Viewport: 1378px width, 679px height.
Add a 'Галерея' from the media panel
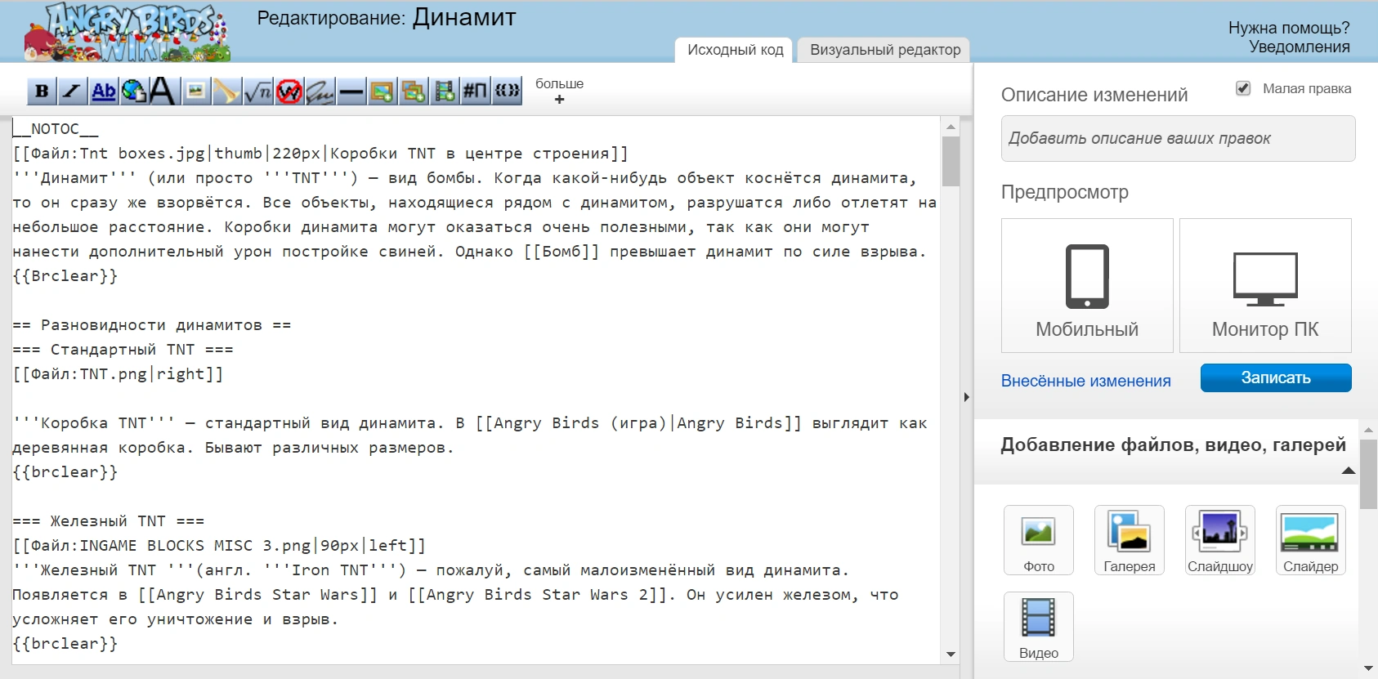[1130, 540]
